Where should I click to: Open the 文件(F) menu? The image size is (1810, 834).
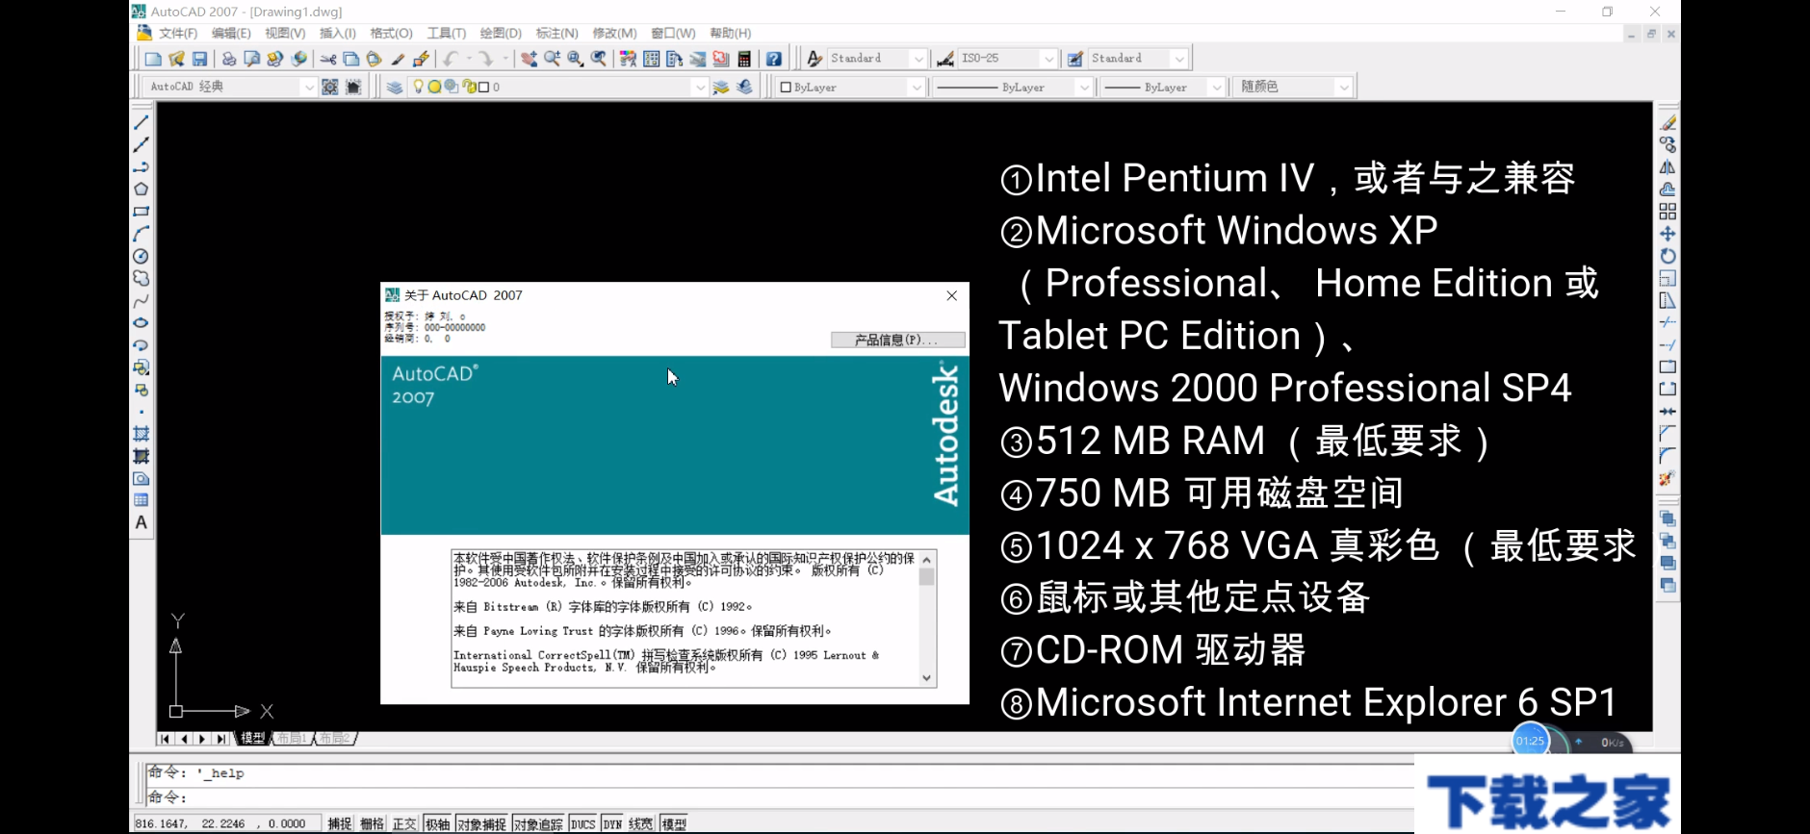(x=178, y=33)
